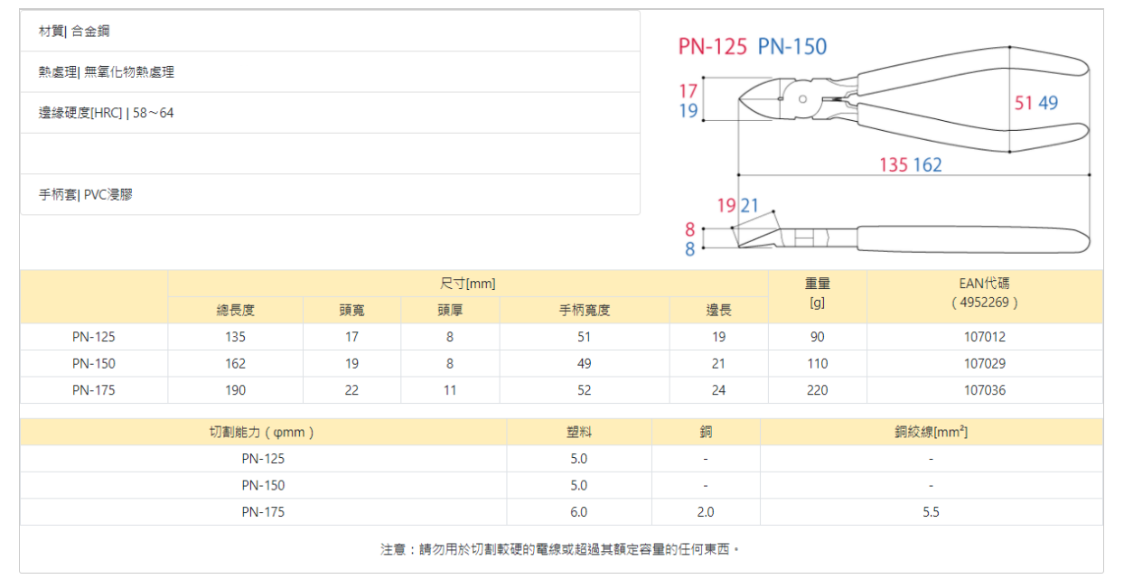Click the 邊緣硬度[HRC] 58～64 row
This screenshot has width=1133, height=579.
coord(330,113)
